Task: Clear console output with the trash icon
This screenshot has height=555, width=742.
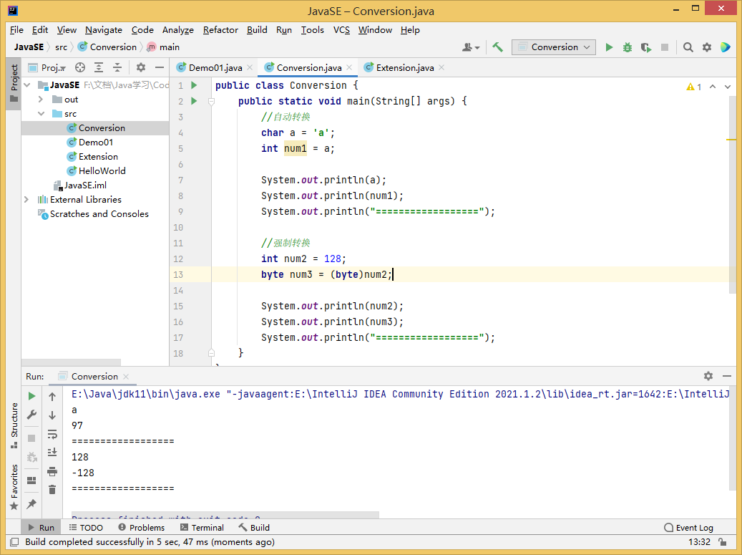Action: pyautogui.click(x=52, y=490)
